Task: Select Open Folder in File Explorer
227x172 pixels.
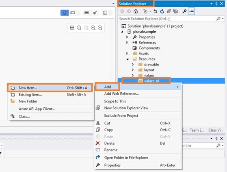Action: pyautogui.click(x=126, y=158)
